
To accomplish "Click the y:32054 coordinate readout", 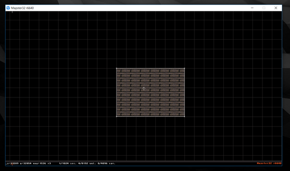I will click(26, 163).
